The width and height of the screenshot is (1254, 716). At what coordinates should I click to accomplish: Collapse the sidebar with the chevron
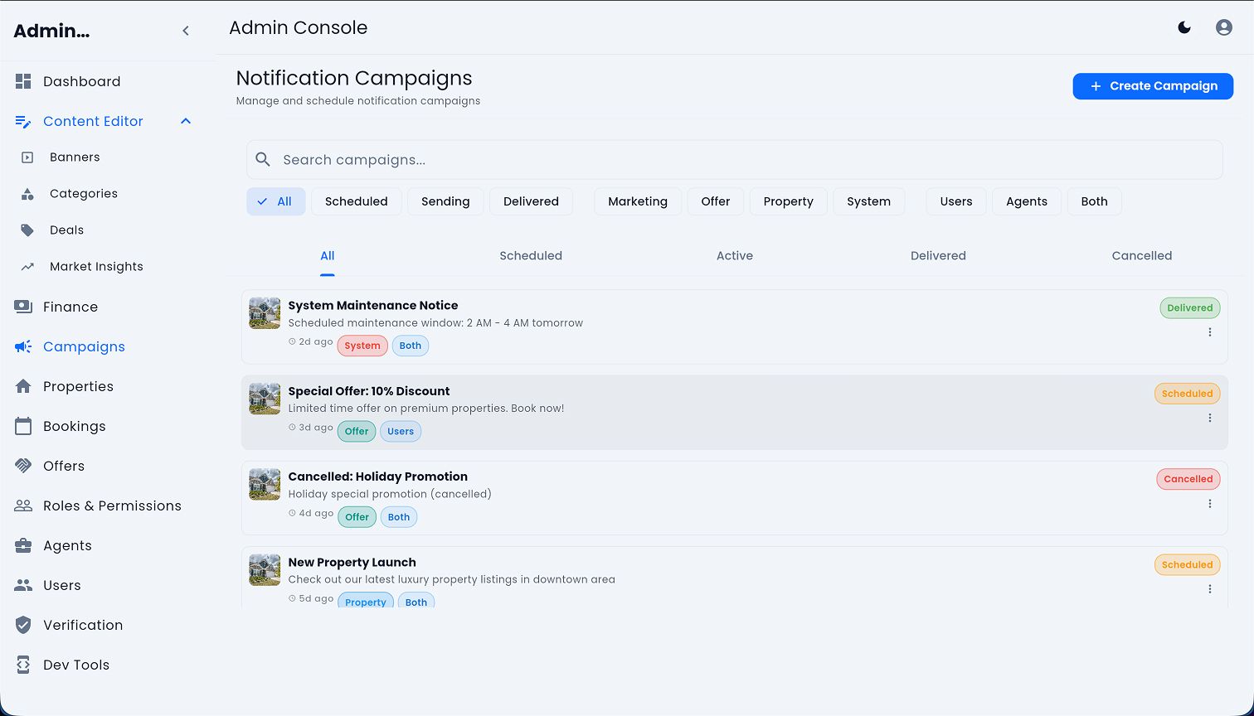tap(186, 31)
